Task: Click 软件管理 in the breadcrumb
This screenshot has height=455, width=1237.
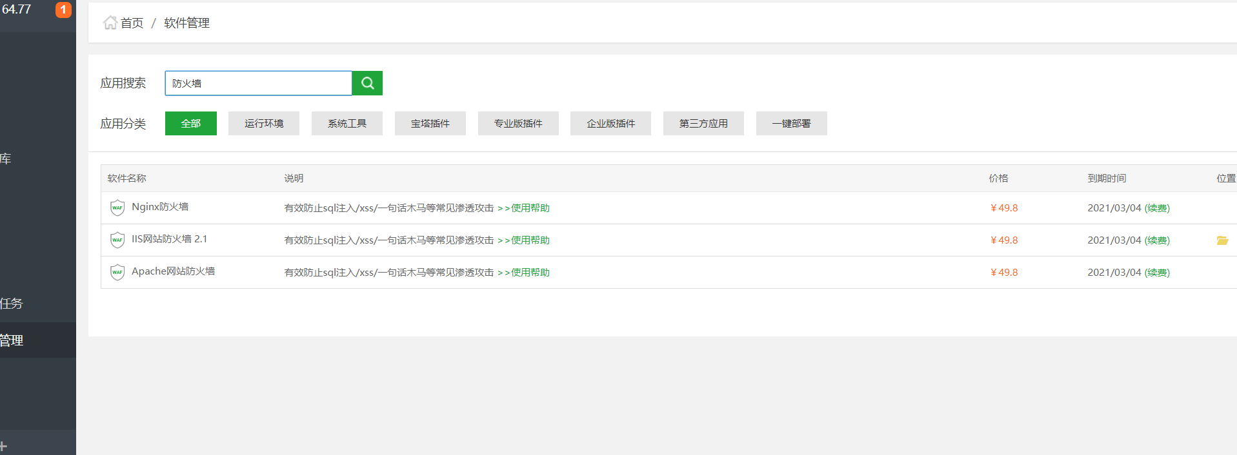Action: [x=187, y=23]
